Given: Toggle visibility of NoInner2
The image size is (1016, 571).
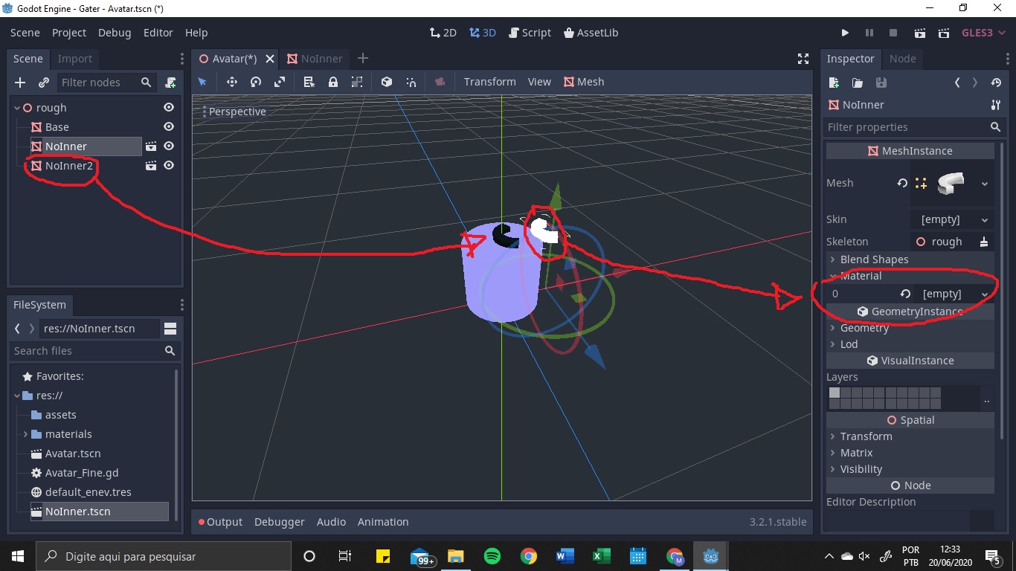Looking at the screenshot, I should click(169, 165).
